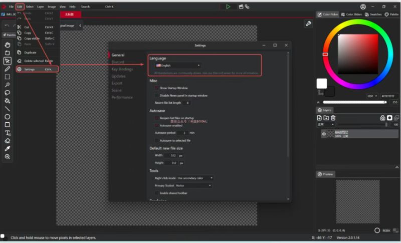Open the timeline clapper icon in title bar
The height and width of the screenshot is (243, 401).
point(241,7)
